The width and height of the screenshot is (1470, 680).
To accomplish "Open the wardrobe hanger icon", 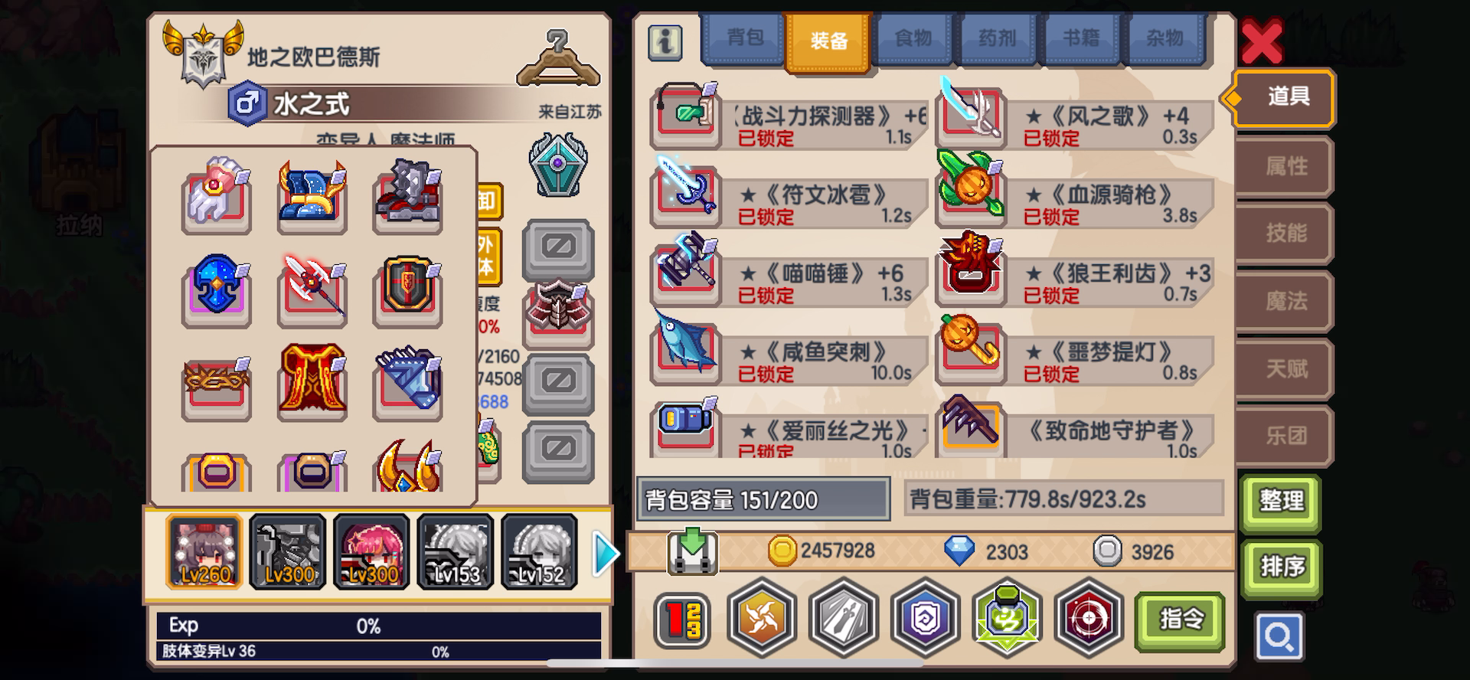I will (558, 58).
